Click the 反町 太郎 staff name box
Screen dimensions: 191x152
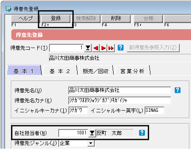pyautogui.click(x=115, y=133)
